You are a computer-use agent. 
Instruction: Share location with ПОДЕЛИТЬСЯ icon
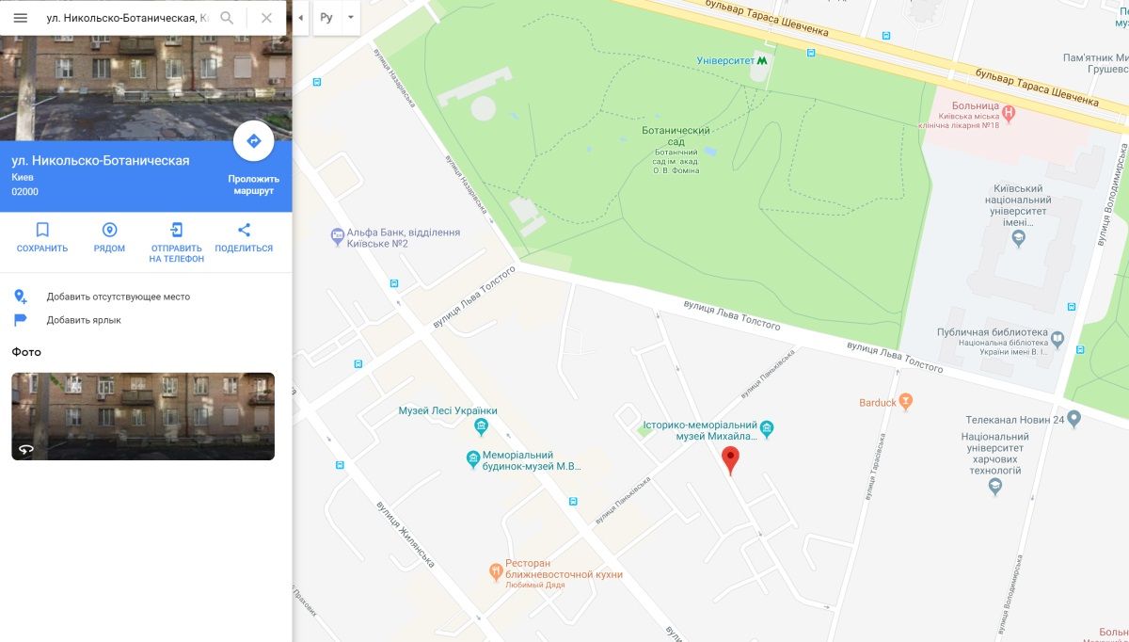click(x=244, y=237)
